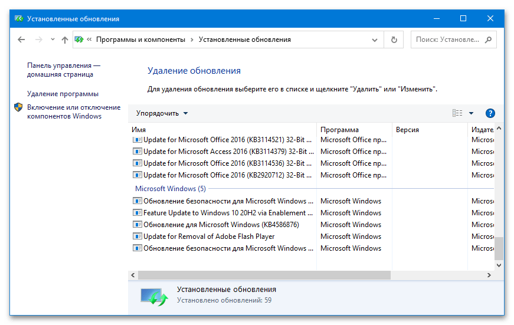Viewport: 514px width, 325px height.
Task: Click the change view icon
Action: click(457, 113)
